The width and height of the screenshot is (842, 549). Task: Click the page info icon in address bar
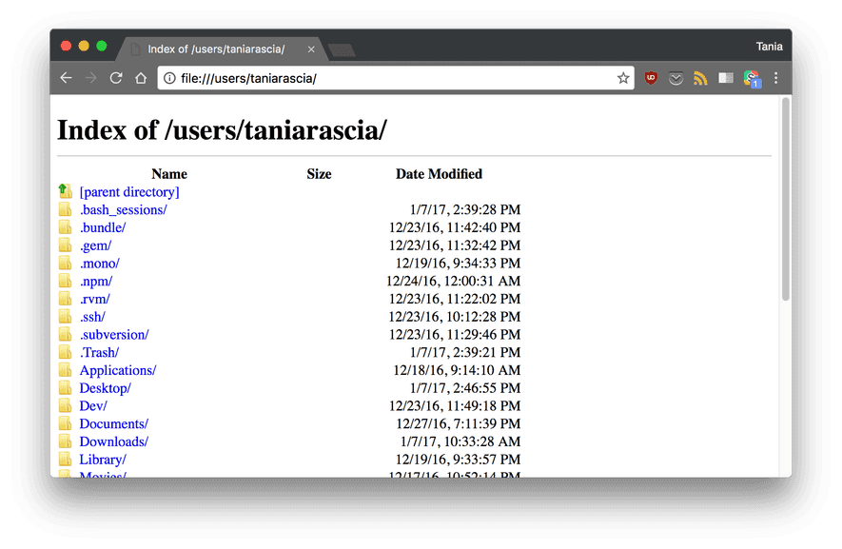(x=167, y=78)
